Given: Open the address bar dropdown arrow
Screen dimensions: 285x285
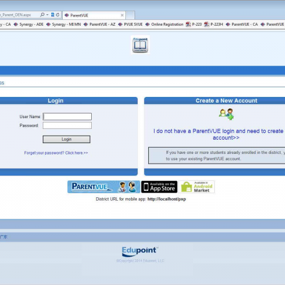Looking at the screenshot, I should (47, 15).
